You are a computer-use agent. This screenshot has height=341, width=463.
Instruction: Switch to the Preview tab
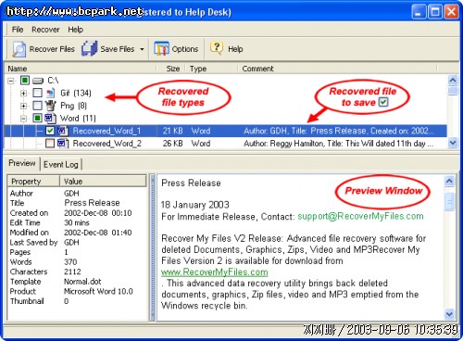point(22,163)
